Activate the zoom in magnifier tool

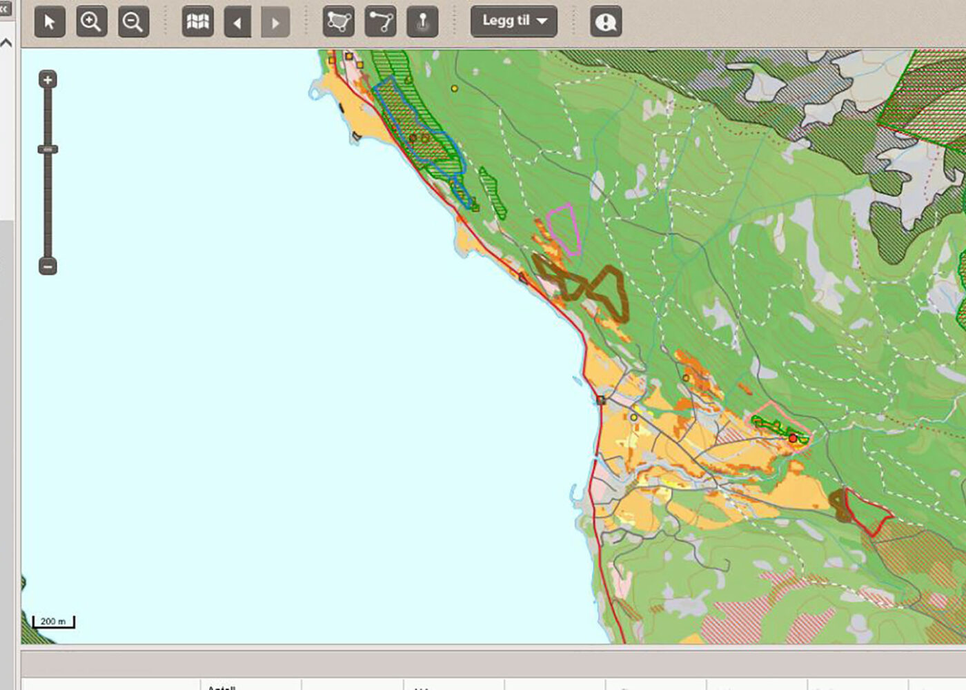click(x=91, y=22)
